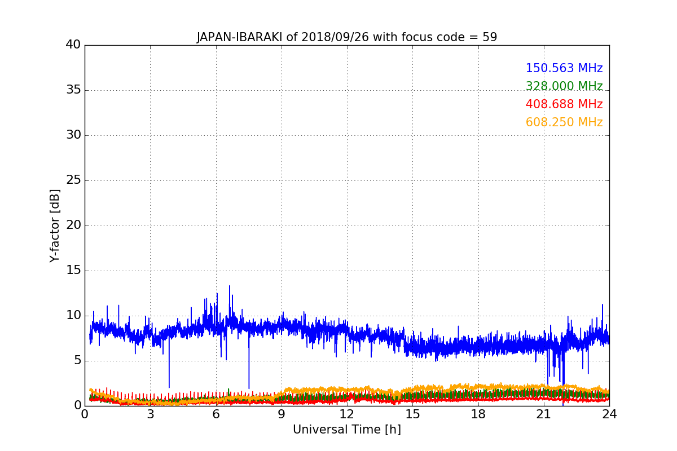Click x-axis tick label 3

click(x=150, y=414)
